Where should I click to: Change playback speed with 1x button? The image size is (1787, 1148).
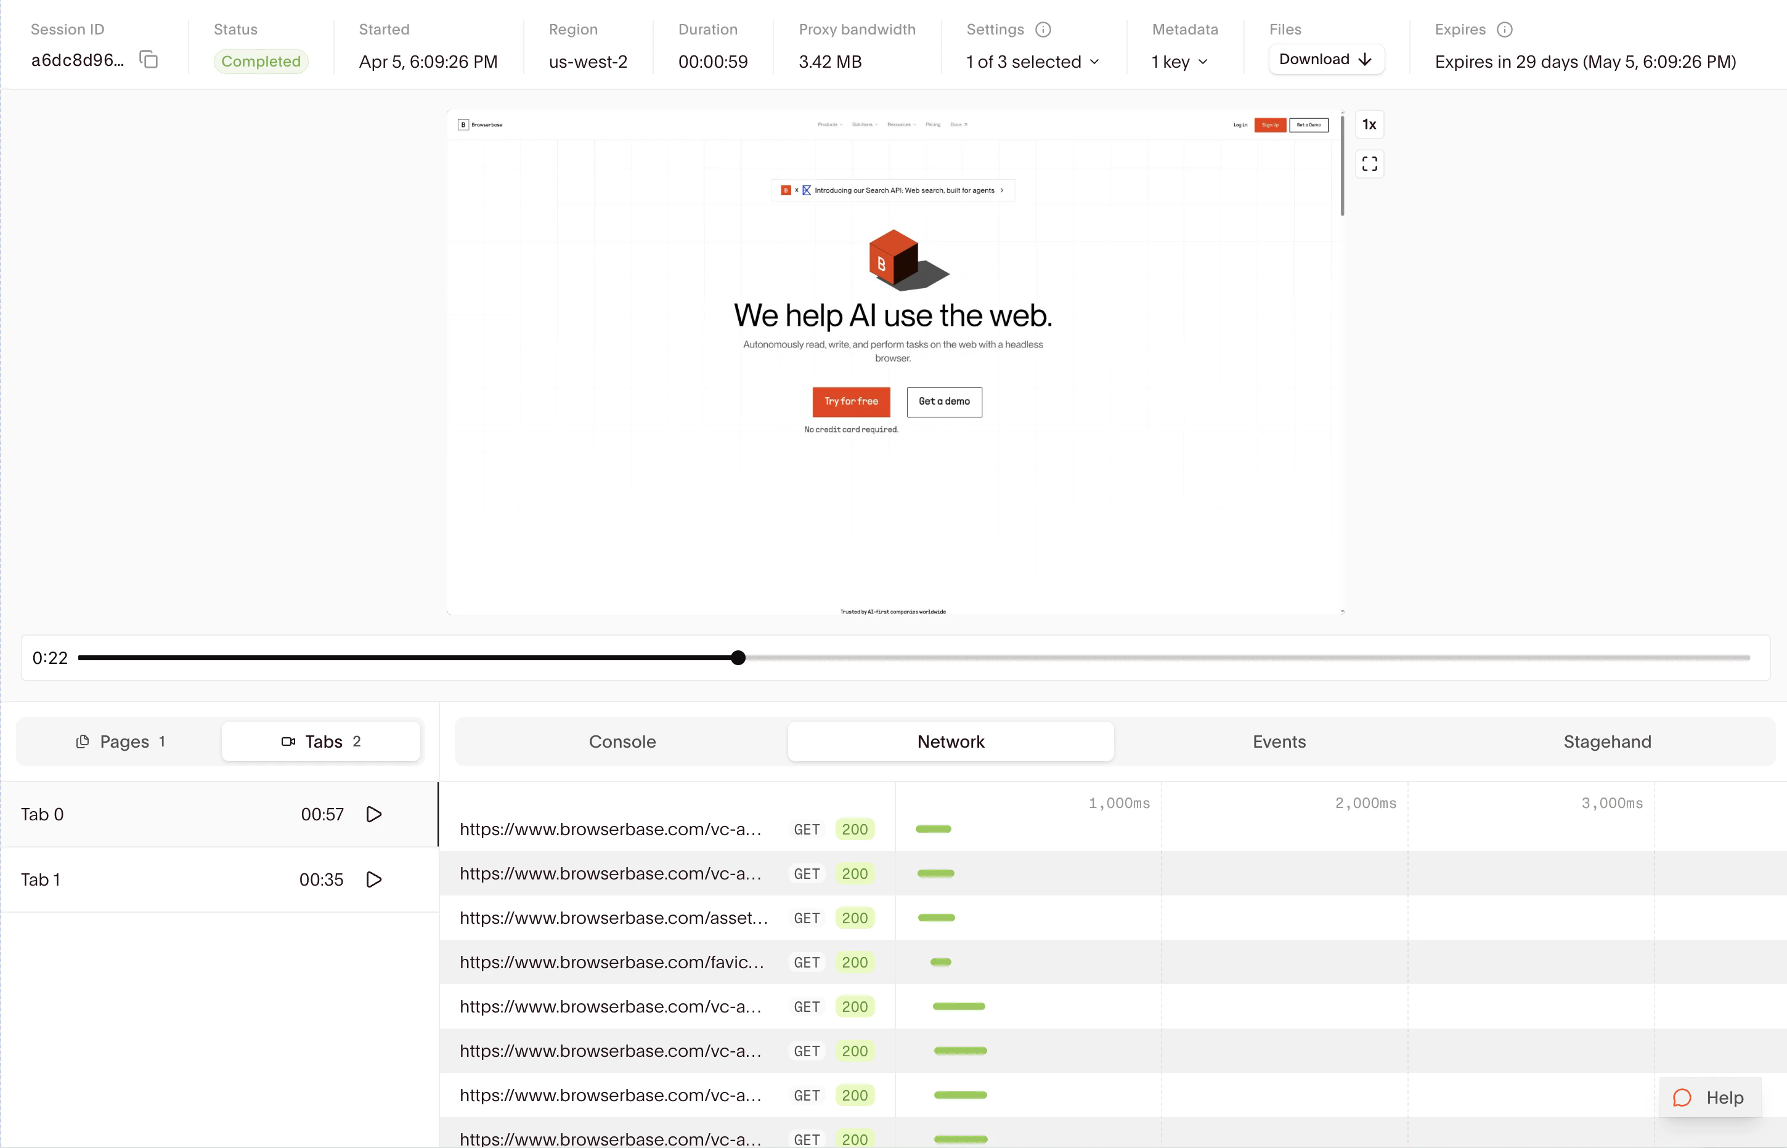click(x=1369, y=124)
